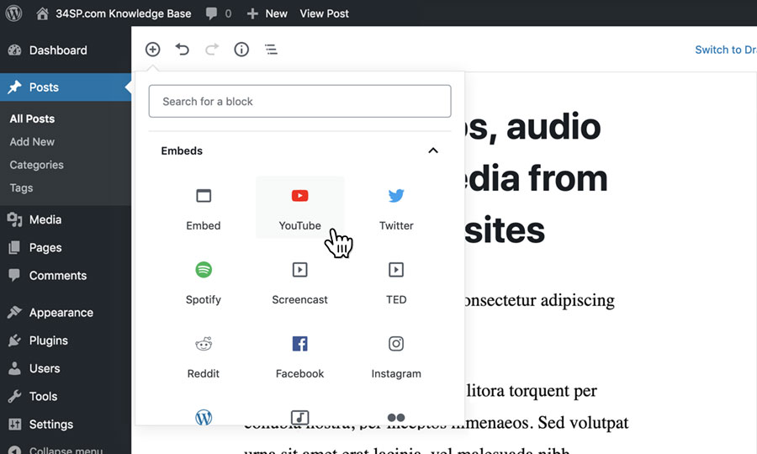Insert the Instagram embed block

(396, 356)
